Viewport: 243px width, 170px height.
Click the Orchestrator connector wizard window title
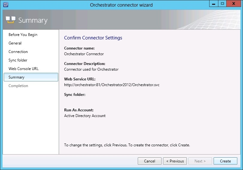(x=121, y=5)
